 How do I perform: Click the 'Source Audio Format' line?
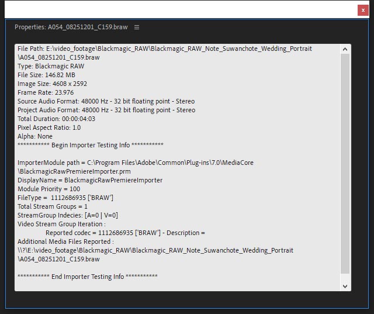pyautogui.click(x=106, y=101)
